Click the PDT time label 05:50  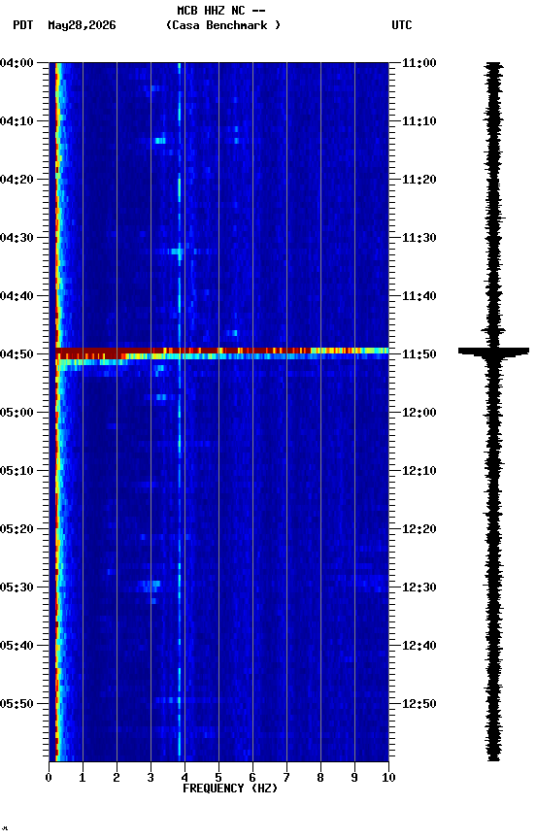tap(17, 704)
